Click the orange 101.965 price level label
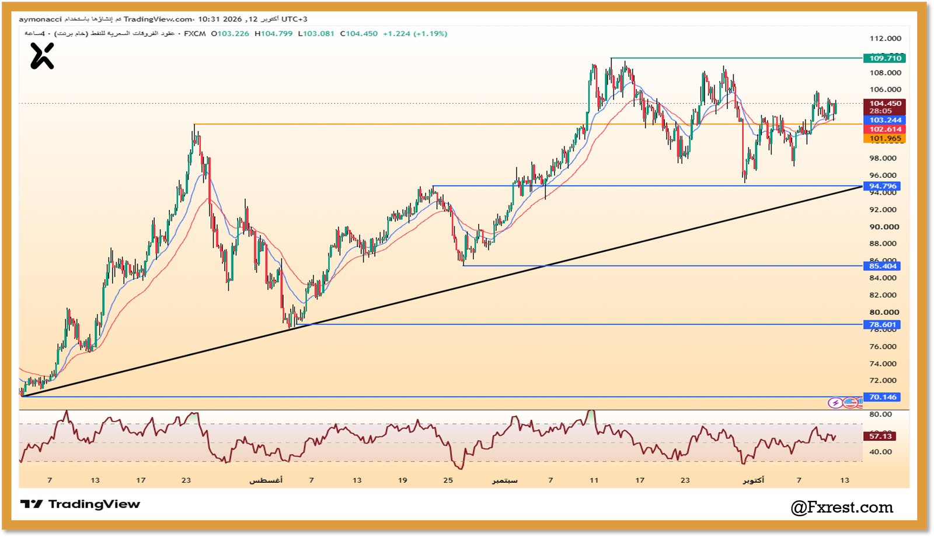 884,139
